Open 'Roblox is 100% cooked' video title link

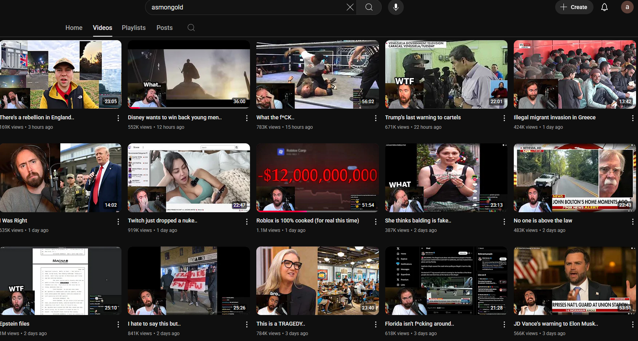point(308,221)
